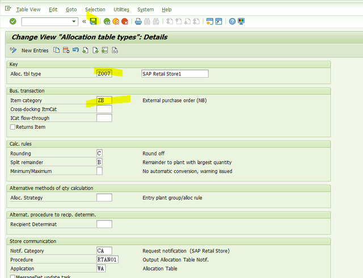This screenshot has width=363, height=278.
Task: Click the text External purchase order (NB)
Action: (175, 100)
